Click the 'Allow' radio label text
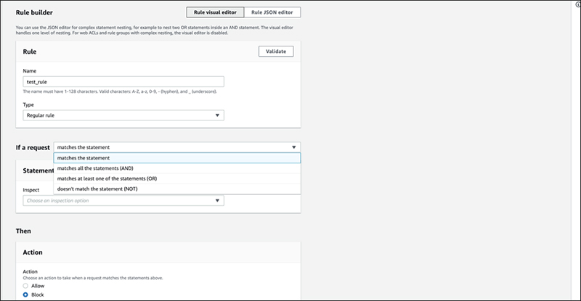 coord(39,286)
